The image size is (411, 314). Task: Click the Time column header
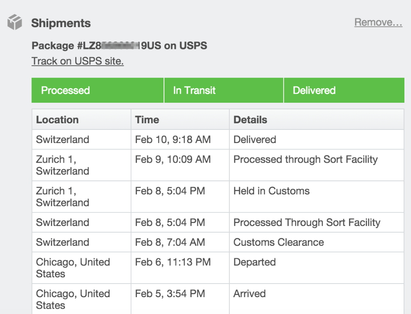coord(147,120)
